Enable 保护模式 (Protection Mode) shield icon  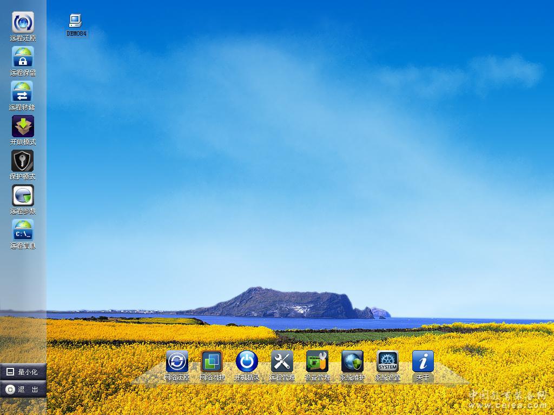point(23,161)
